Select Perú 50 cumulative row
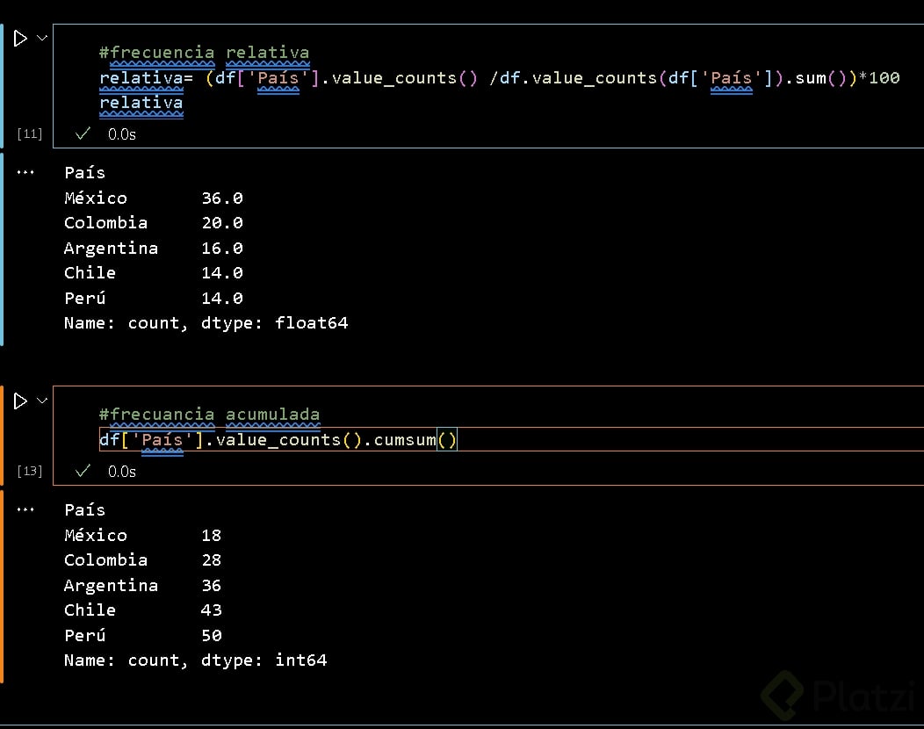 click(142, 635)
